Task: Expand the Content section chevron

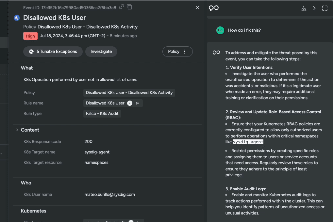Action: click(x=17, y=130)
